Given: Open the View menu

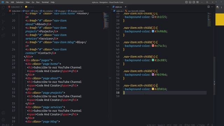Looking at the screenshot, I should click(28, 2).
